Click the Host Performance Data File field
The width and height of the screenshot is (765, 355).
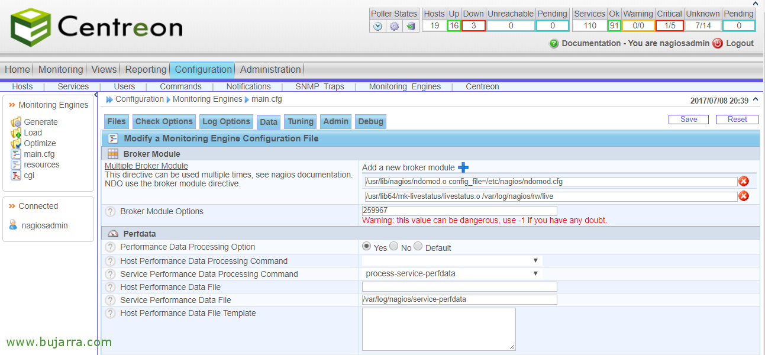tap(459, 287)
